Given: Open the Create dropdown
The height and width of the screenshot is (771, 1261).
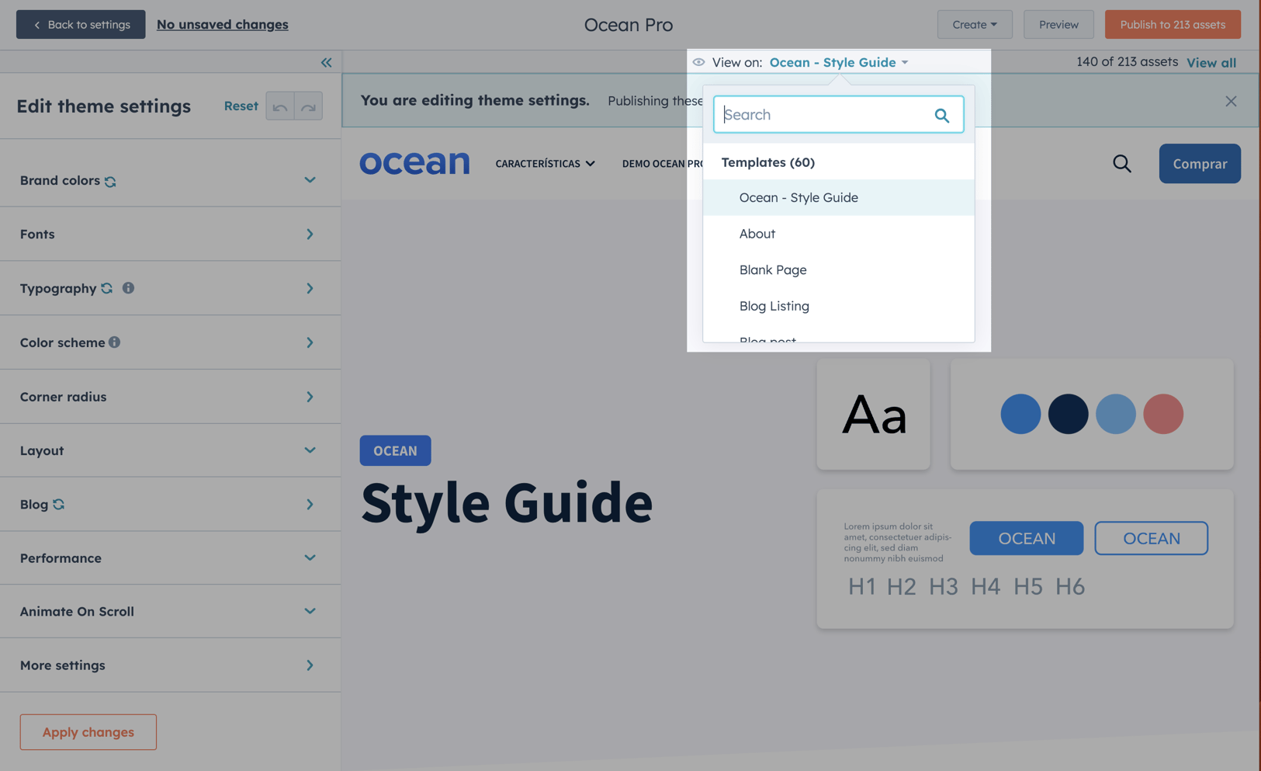Looking at the screenshot, I should (x=975, y=24).
